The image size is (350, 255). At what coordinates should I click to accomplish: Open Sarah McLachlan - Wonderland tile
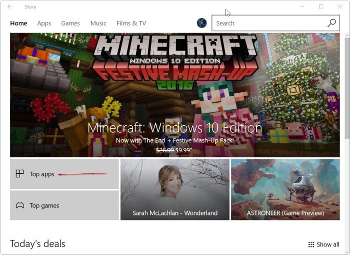pyautogui.click(x=175, y=189)
